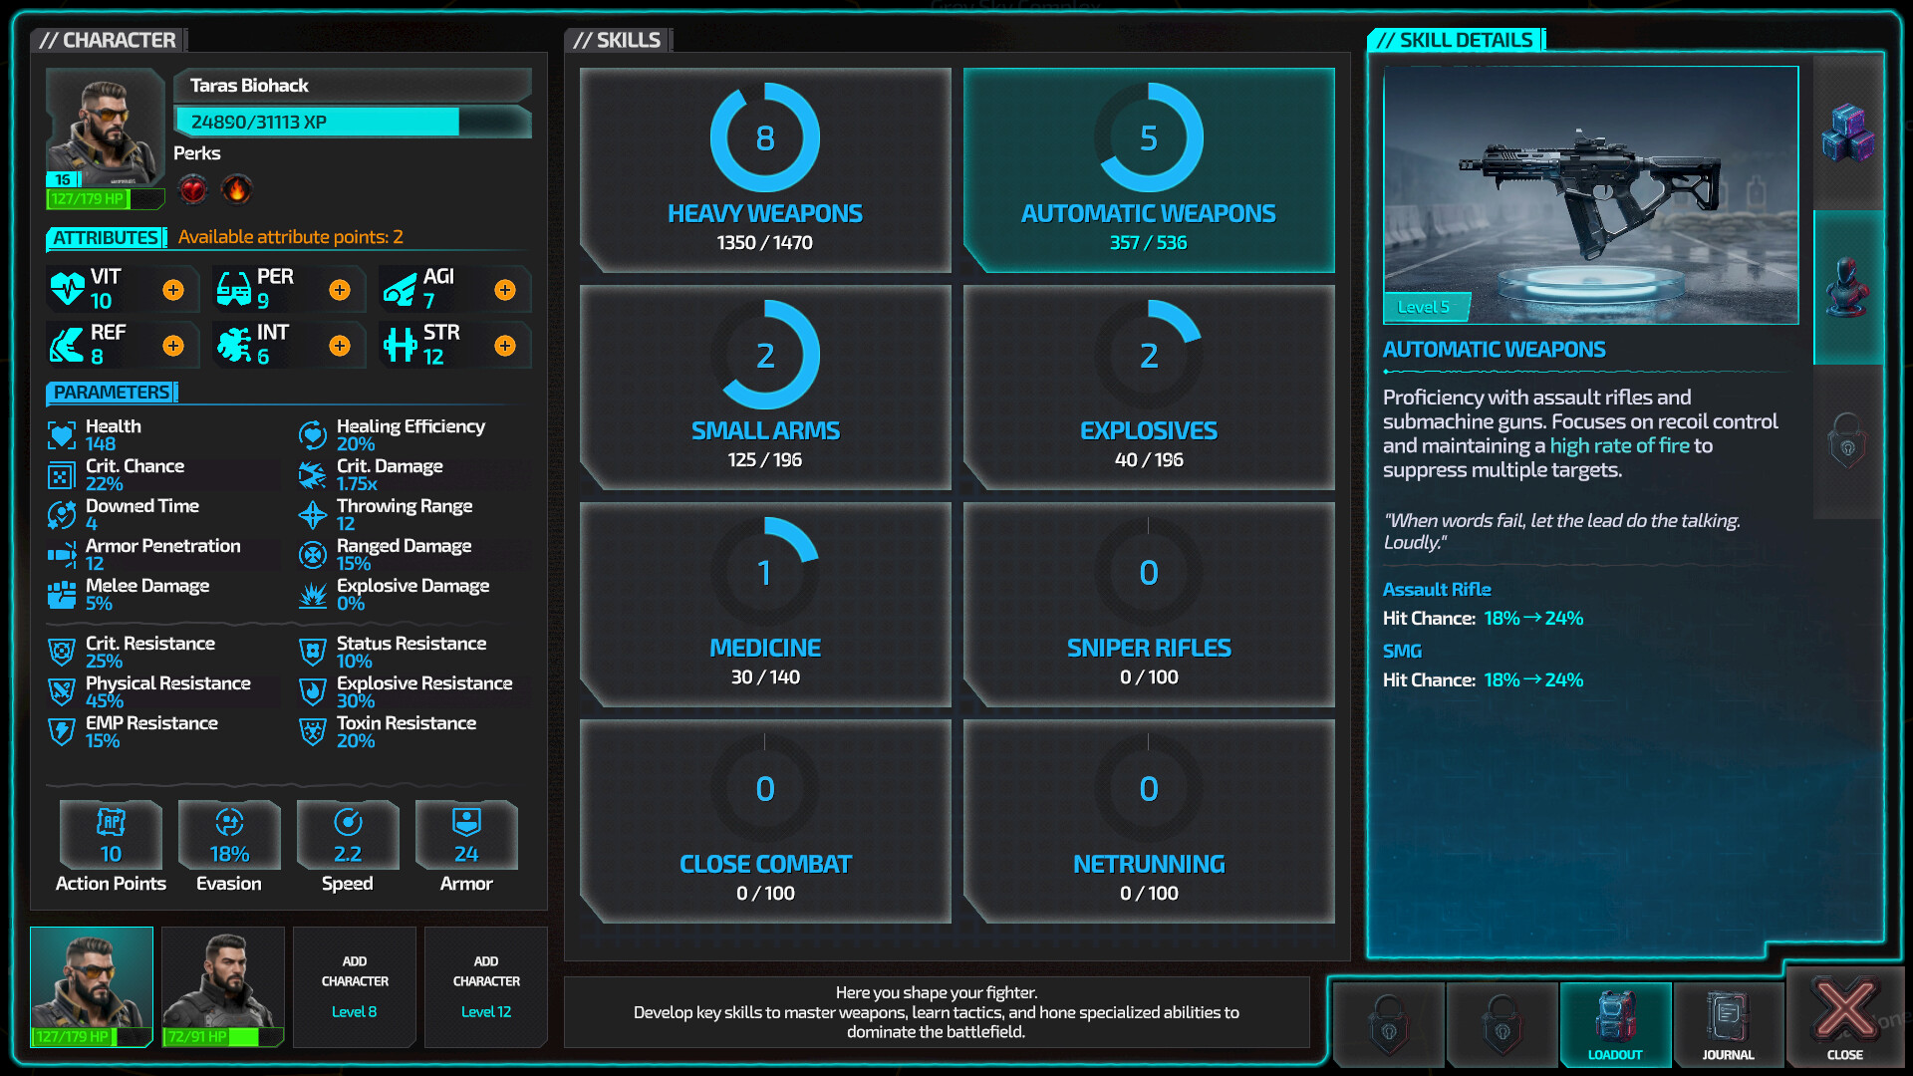Click the second locked bottom tab
Screen dimensions: 1913x1076
coord(1502,1024)
